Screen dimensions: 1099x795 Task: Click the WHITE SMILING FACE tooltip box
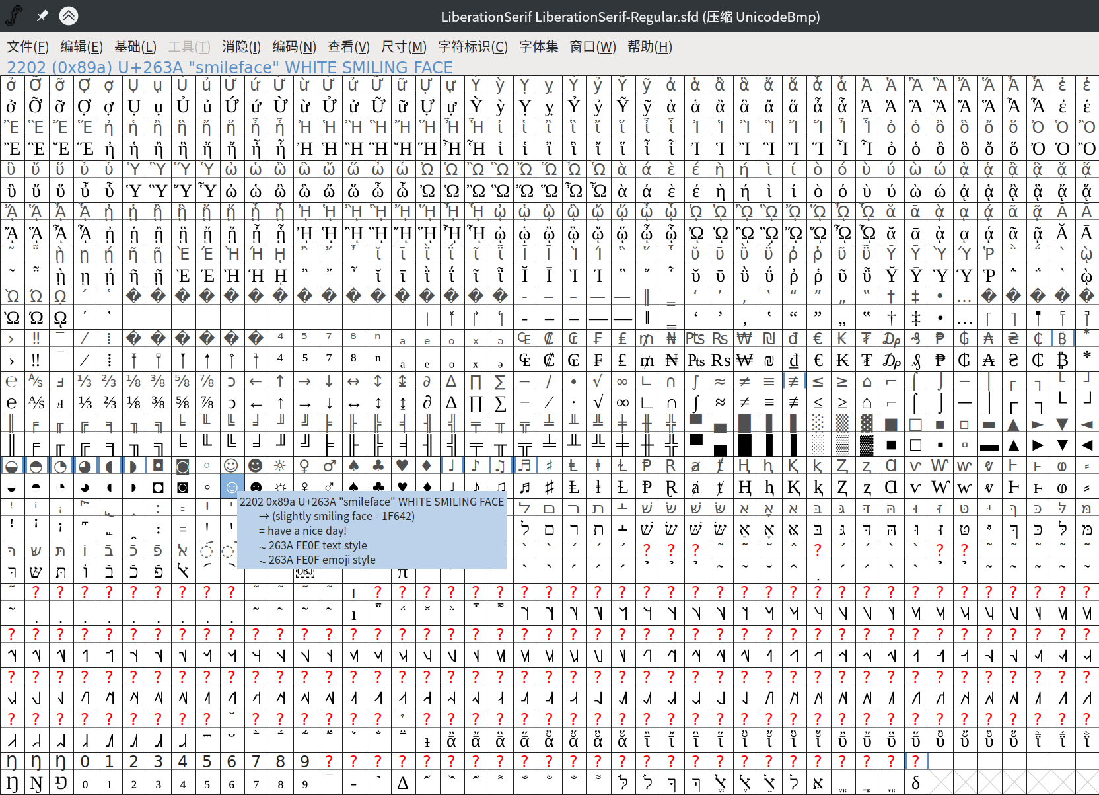tap(372, 531)
